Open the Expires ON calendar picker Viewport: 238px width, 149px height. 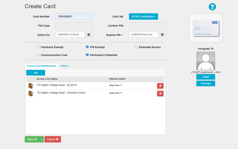click(x=162, y=35)
